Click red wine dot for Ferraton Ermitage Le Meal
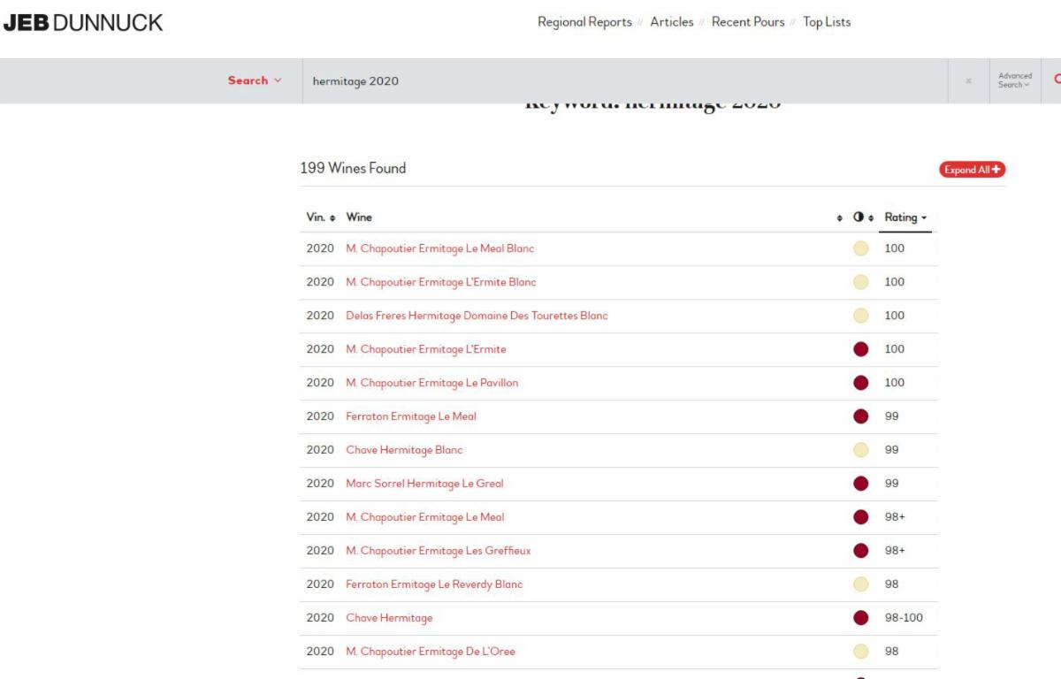Image resolution: width=1061 pixels, height=679 pixels. 860,416
